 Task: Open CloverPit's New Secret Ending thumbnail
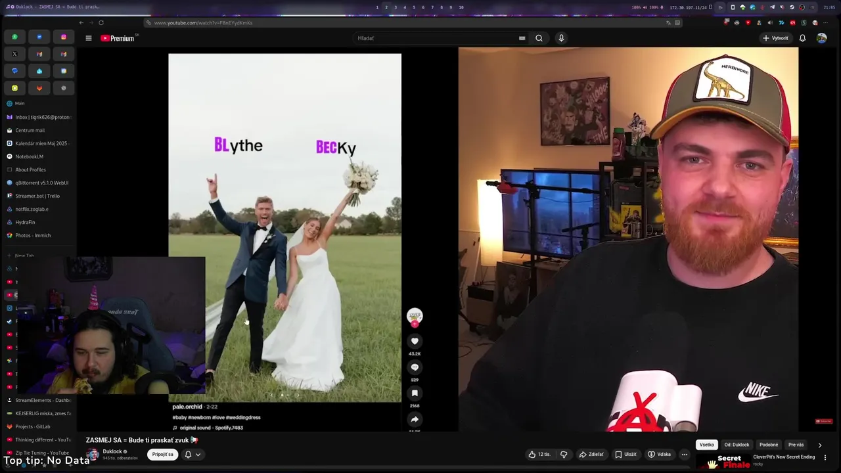[723, 462]
